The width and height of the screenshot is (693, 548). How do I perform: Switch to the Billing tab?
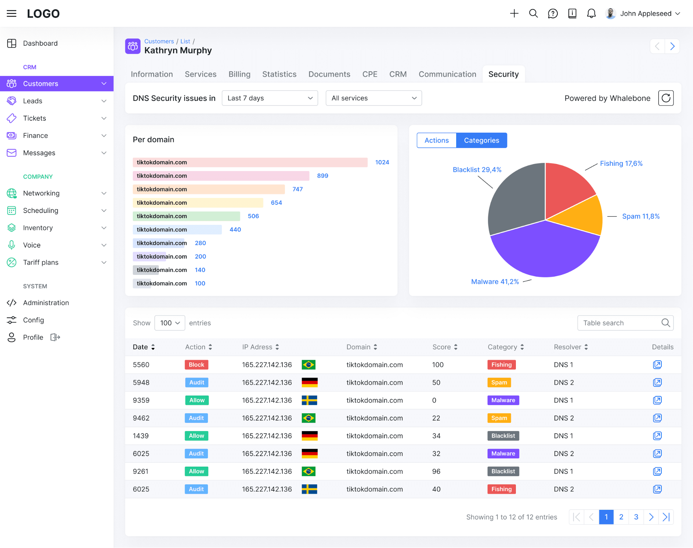point(239,74)
